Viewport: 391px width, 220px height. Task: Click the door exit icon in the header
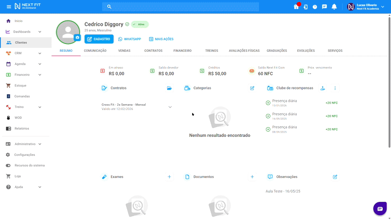(305, 7)
